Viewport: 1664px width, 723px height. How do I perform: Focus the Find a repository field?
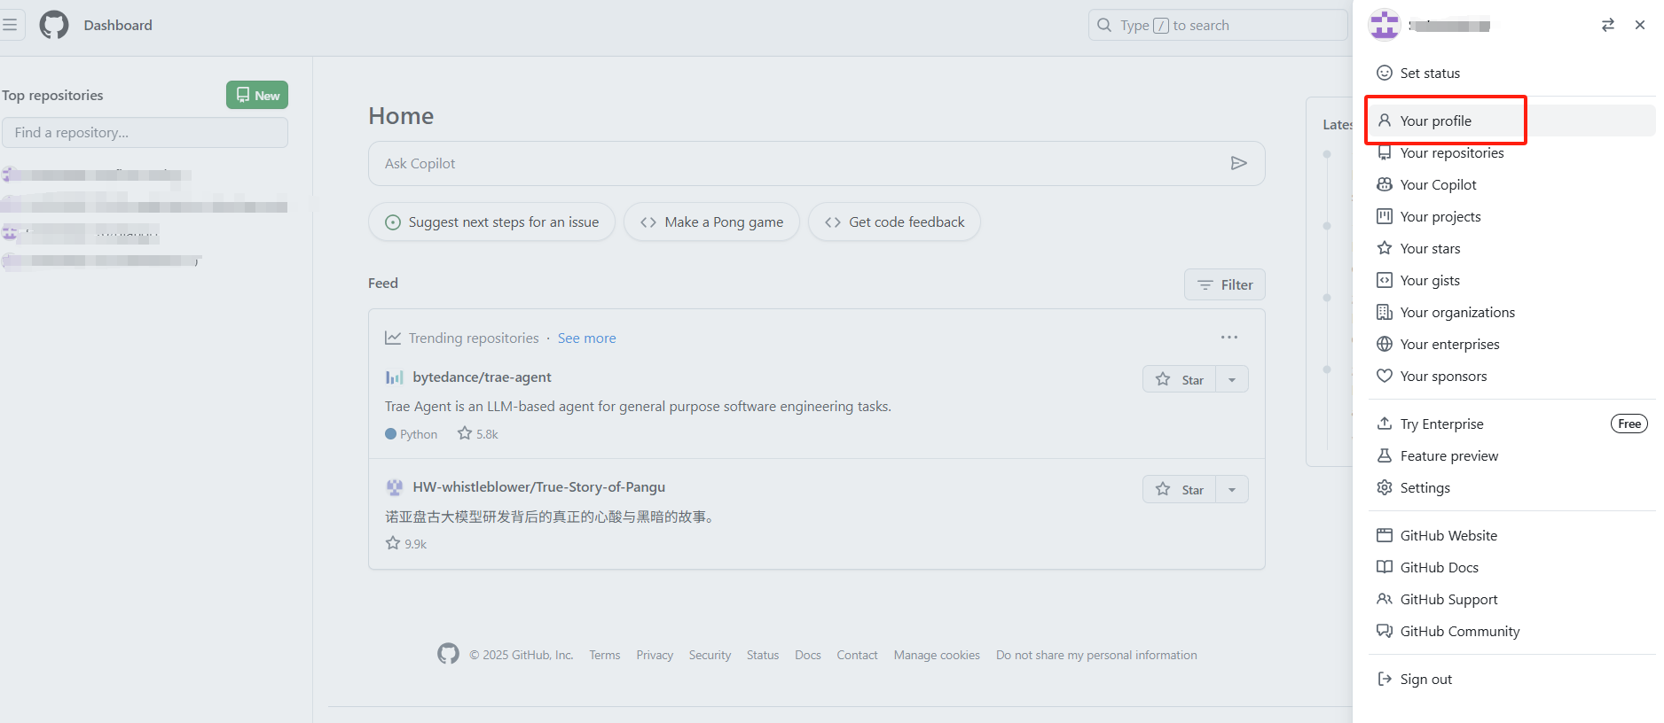click(x=145, y=132)
